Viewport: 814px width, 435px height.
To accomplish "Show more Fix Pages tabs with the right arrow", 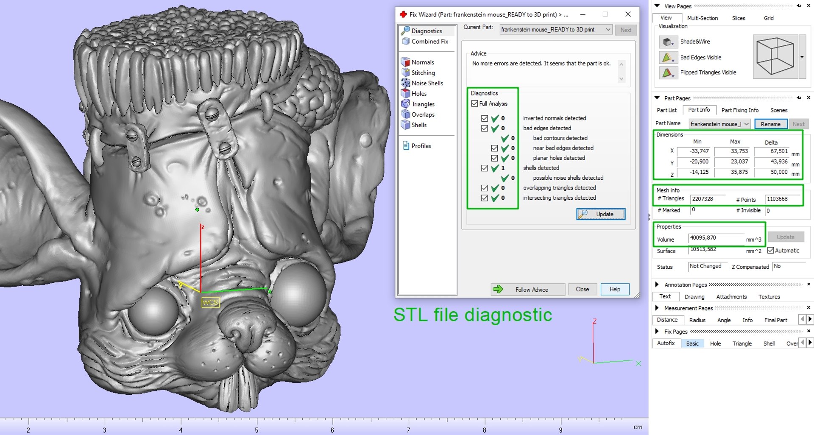I will coord(810,343).
